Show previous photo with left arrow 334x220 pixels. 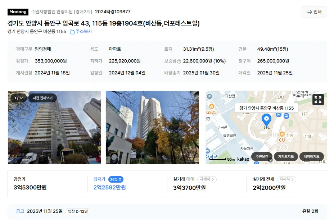17,128
